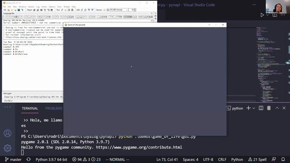Click the Undo icon in Dyalog Edit group
Screen dimensions: 290x163
(x=89, y=10)
